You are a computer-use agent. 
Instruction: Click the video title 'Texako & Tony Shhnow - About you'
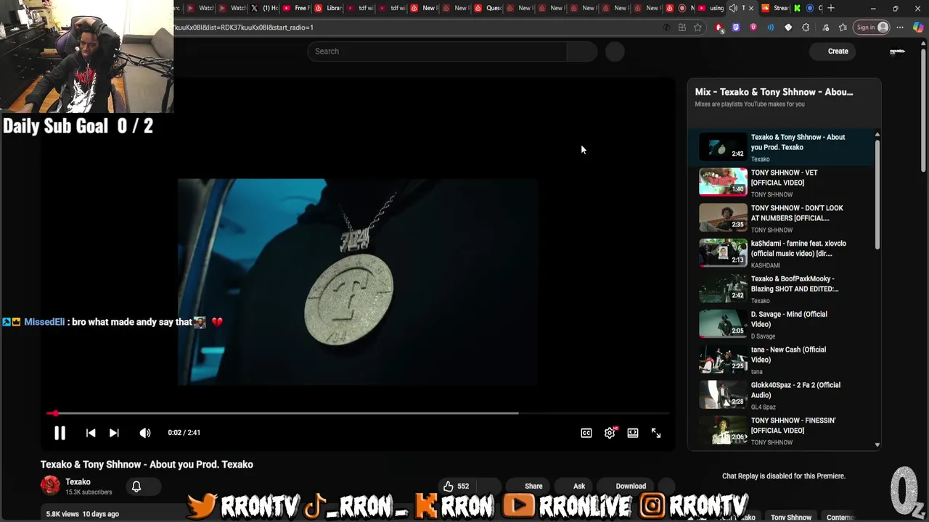(x=147, y=465)
